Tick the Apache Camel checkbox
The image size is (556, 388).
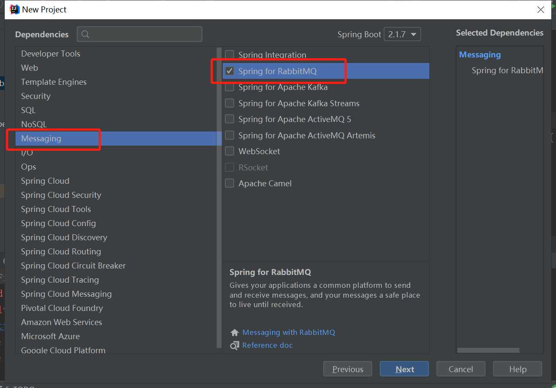pyautogui.click(x=230, y=183)
